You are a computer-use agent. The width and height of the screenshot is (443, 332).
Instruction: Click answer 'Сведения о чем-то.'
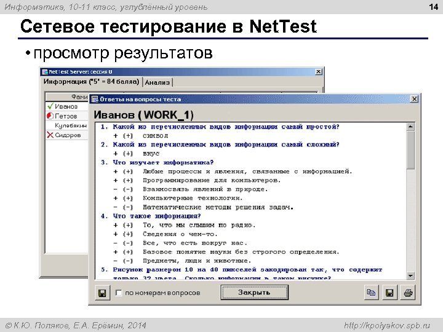[180, 234]
